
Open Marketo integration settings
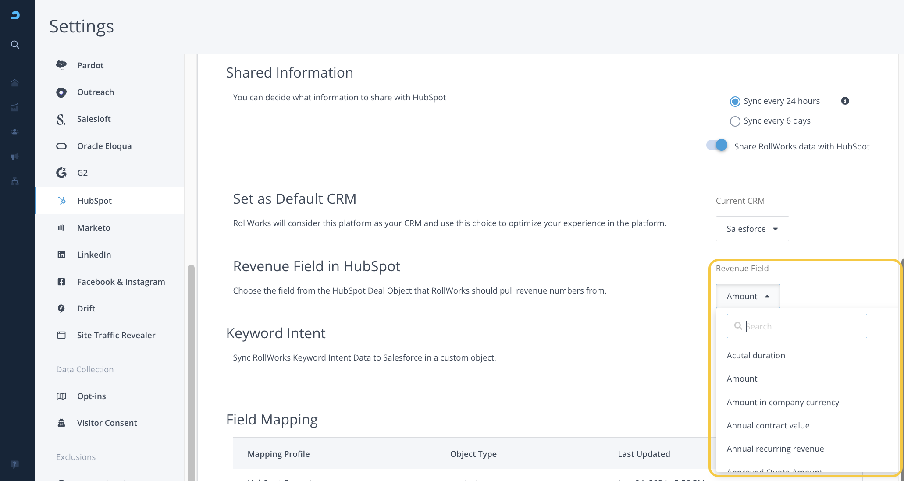click(x=93, y=228)
